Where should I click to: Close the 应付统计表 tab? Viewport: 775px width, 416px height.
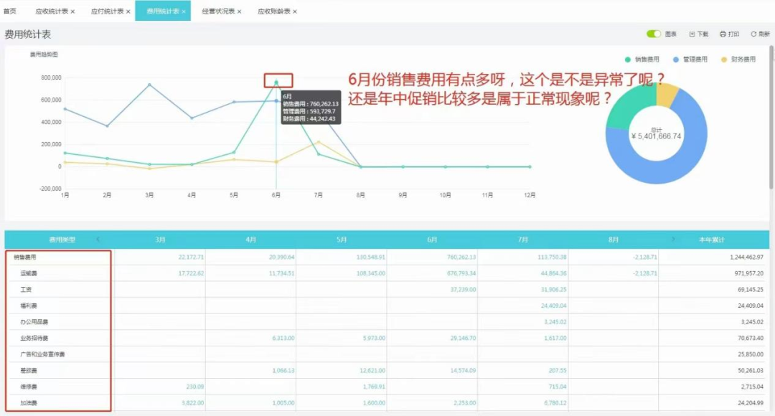pyautogui.click(x=128, y=11)
